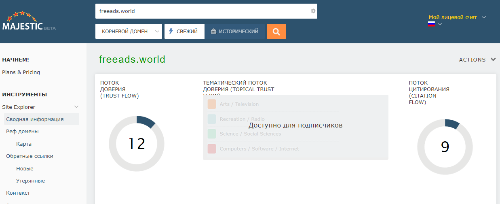Open the Корневой домен dropdown

tap(129, 32)
